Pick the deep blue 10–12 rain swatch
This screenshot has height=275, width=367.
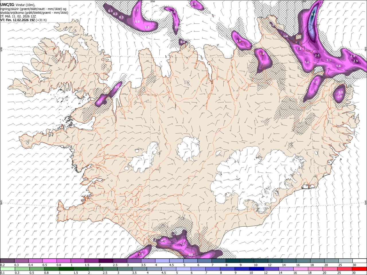coord(256,269)
